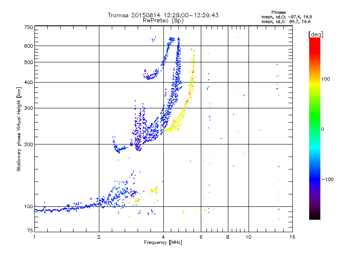This screenshot has height=258, width=344.
Task: Click the '16' MHz frequency tick label
Action: point(292,237)
